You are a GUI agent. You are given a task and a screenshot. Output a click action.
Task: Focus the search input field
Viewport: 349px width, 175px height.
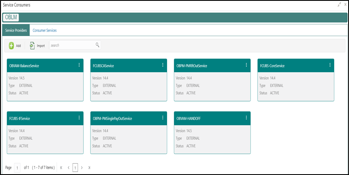tap(75, 45)
